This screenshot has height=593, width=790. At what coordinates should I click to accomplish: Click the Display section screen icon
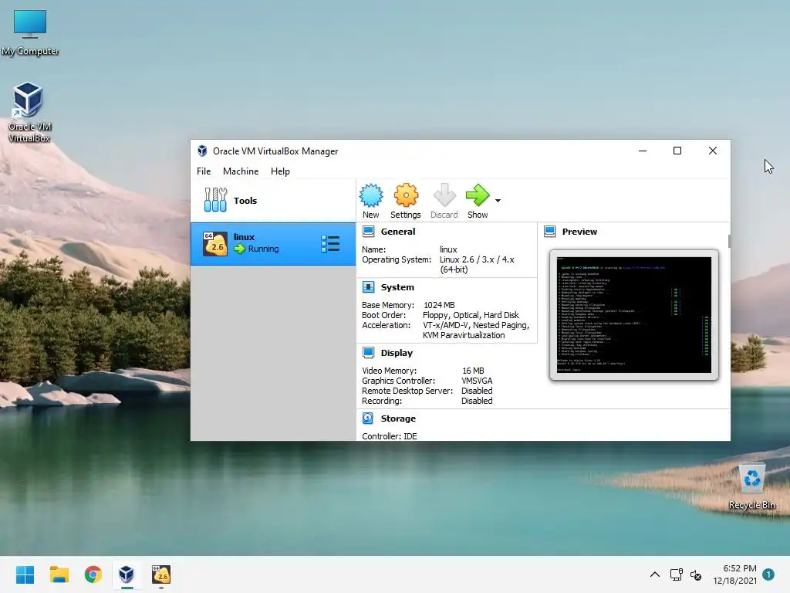[x=368, y=353]
